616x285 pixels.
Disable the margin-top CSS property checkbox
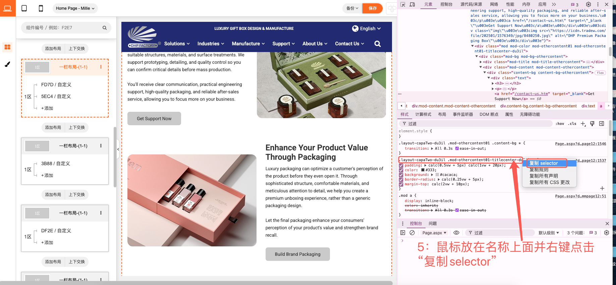401,184
